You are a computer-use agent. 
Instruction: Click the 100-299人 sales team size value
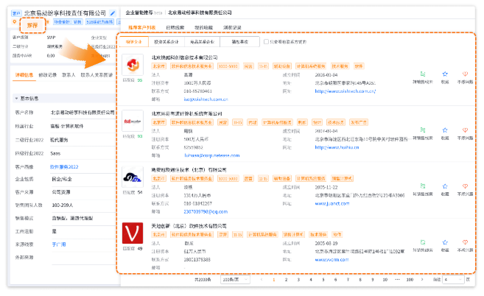62,205
